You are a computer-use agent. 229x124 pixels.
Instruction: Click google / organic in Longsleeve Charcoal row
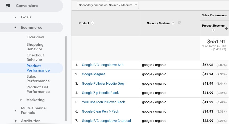pyautogui.click(x=154, y=121)
